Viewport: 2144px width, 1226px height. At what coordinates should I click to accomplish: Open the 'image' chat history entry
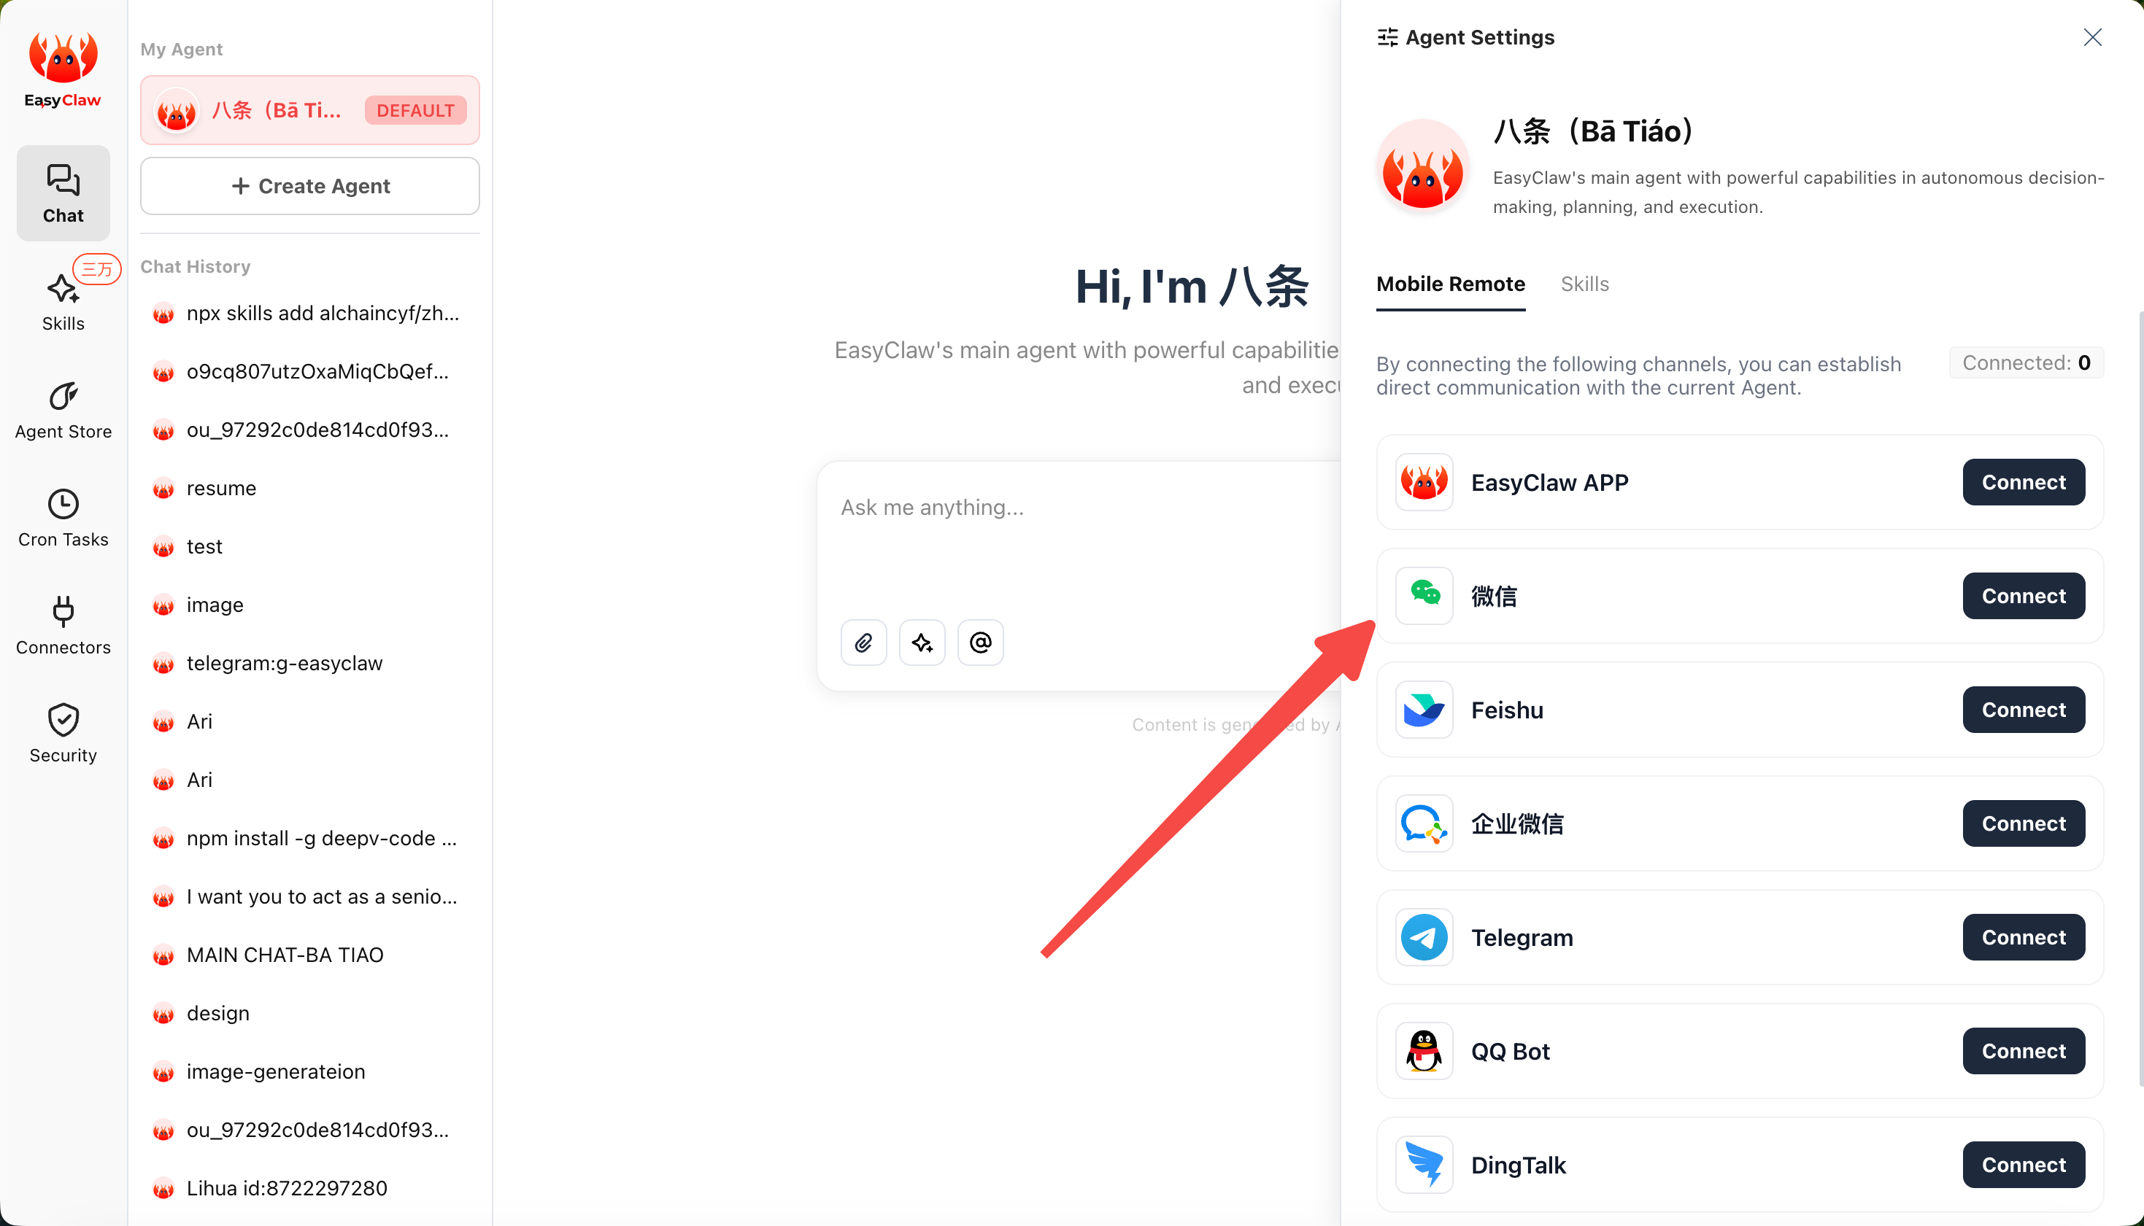click(x=310, y=605)
